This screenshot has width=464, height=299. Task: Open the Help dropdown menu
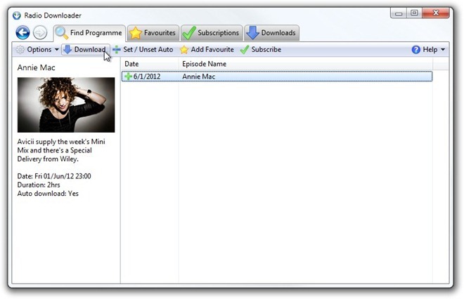(428, 50)
